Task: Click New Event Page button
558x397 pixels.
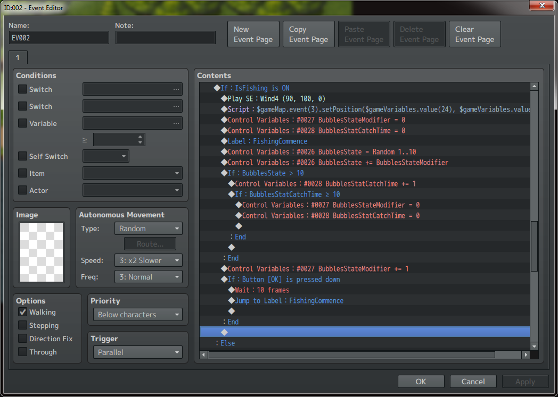Action: click(253, 35)
